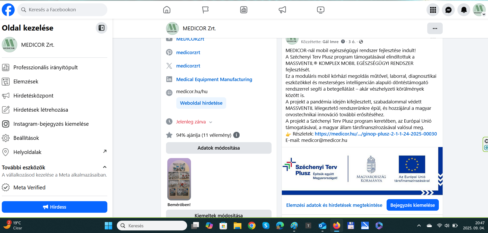The width and height of the screenshot is (488, 233).
Task: Collapse the Oldal kezelése sidebar
Action: [101, 28]
